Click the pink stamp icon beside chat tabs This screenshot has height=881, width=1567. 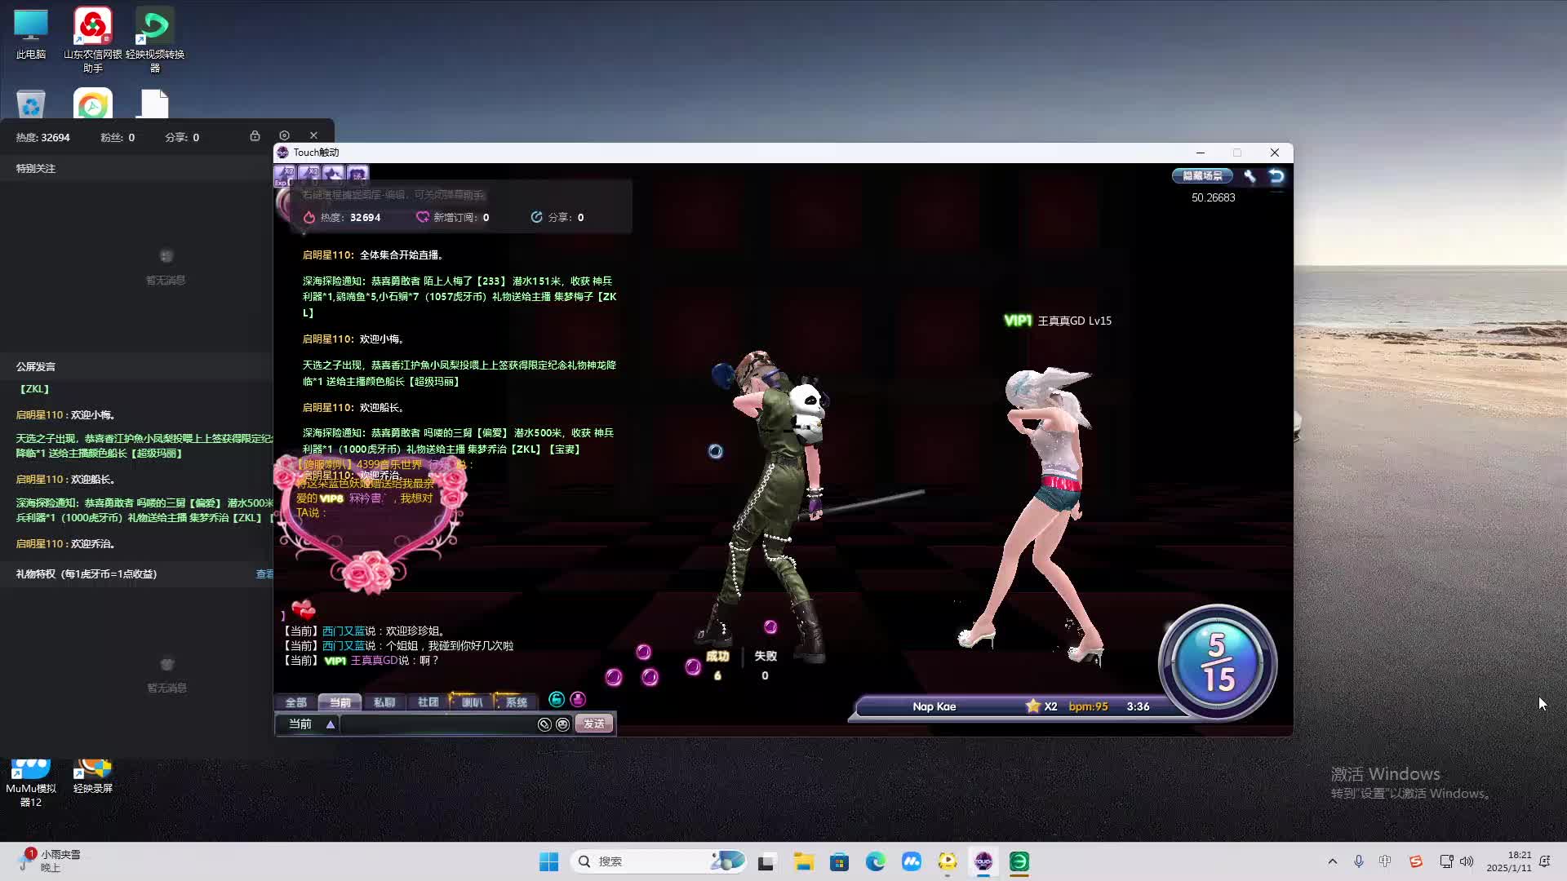[578, 699]
